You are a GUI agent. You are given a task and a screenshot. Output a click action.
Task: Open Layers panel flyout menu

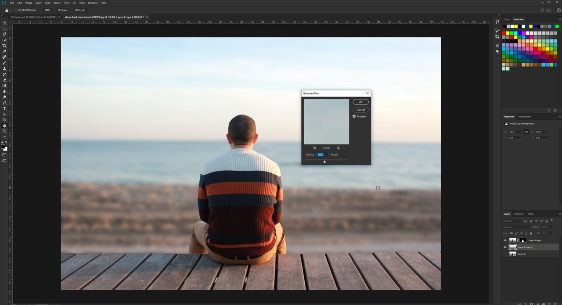pyautogui.click(x=560, y=214)
